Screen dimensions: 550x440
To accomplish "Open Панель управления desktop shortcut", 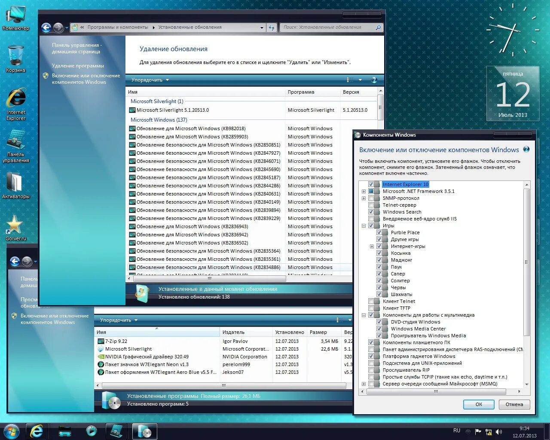I will coord(16,146).
